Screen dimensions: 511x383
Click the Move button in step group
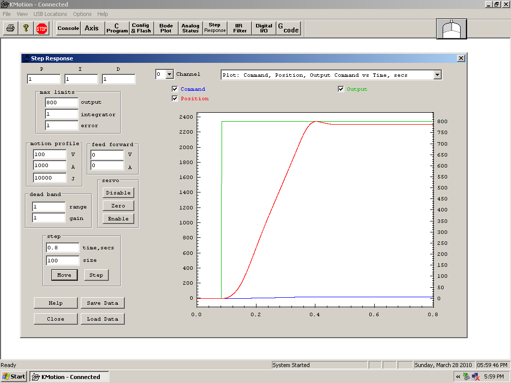(64, 275)
